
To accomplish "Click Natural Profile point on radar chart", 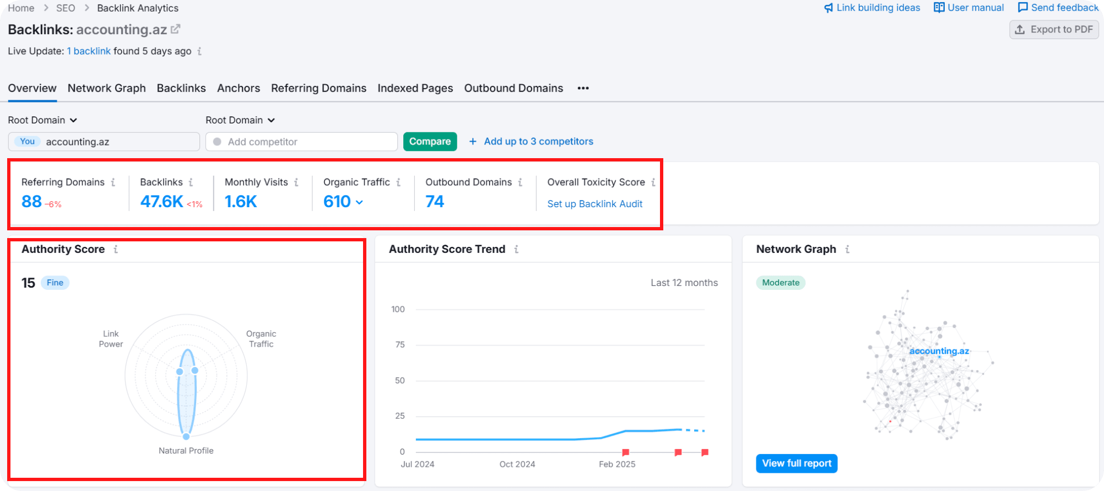I will coord(186,436).
